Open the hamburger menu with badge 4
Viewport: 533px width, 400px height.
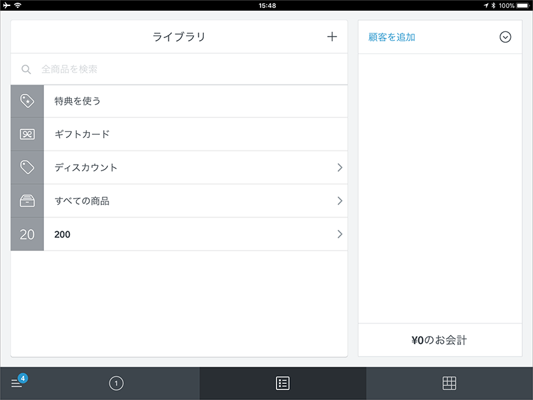tap(17, 383)
